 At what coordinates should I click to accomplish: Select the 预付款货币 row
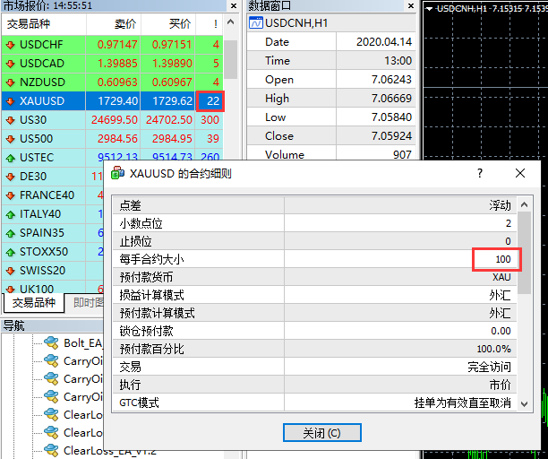point(314,277)
